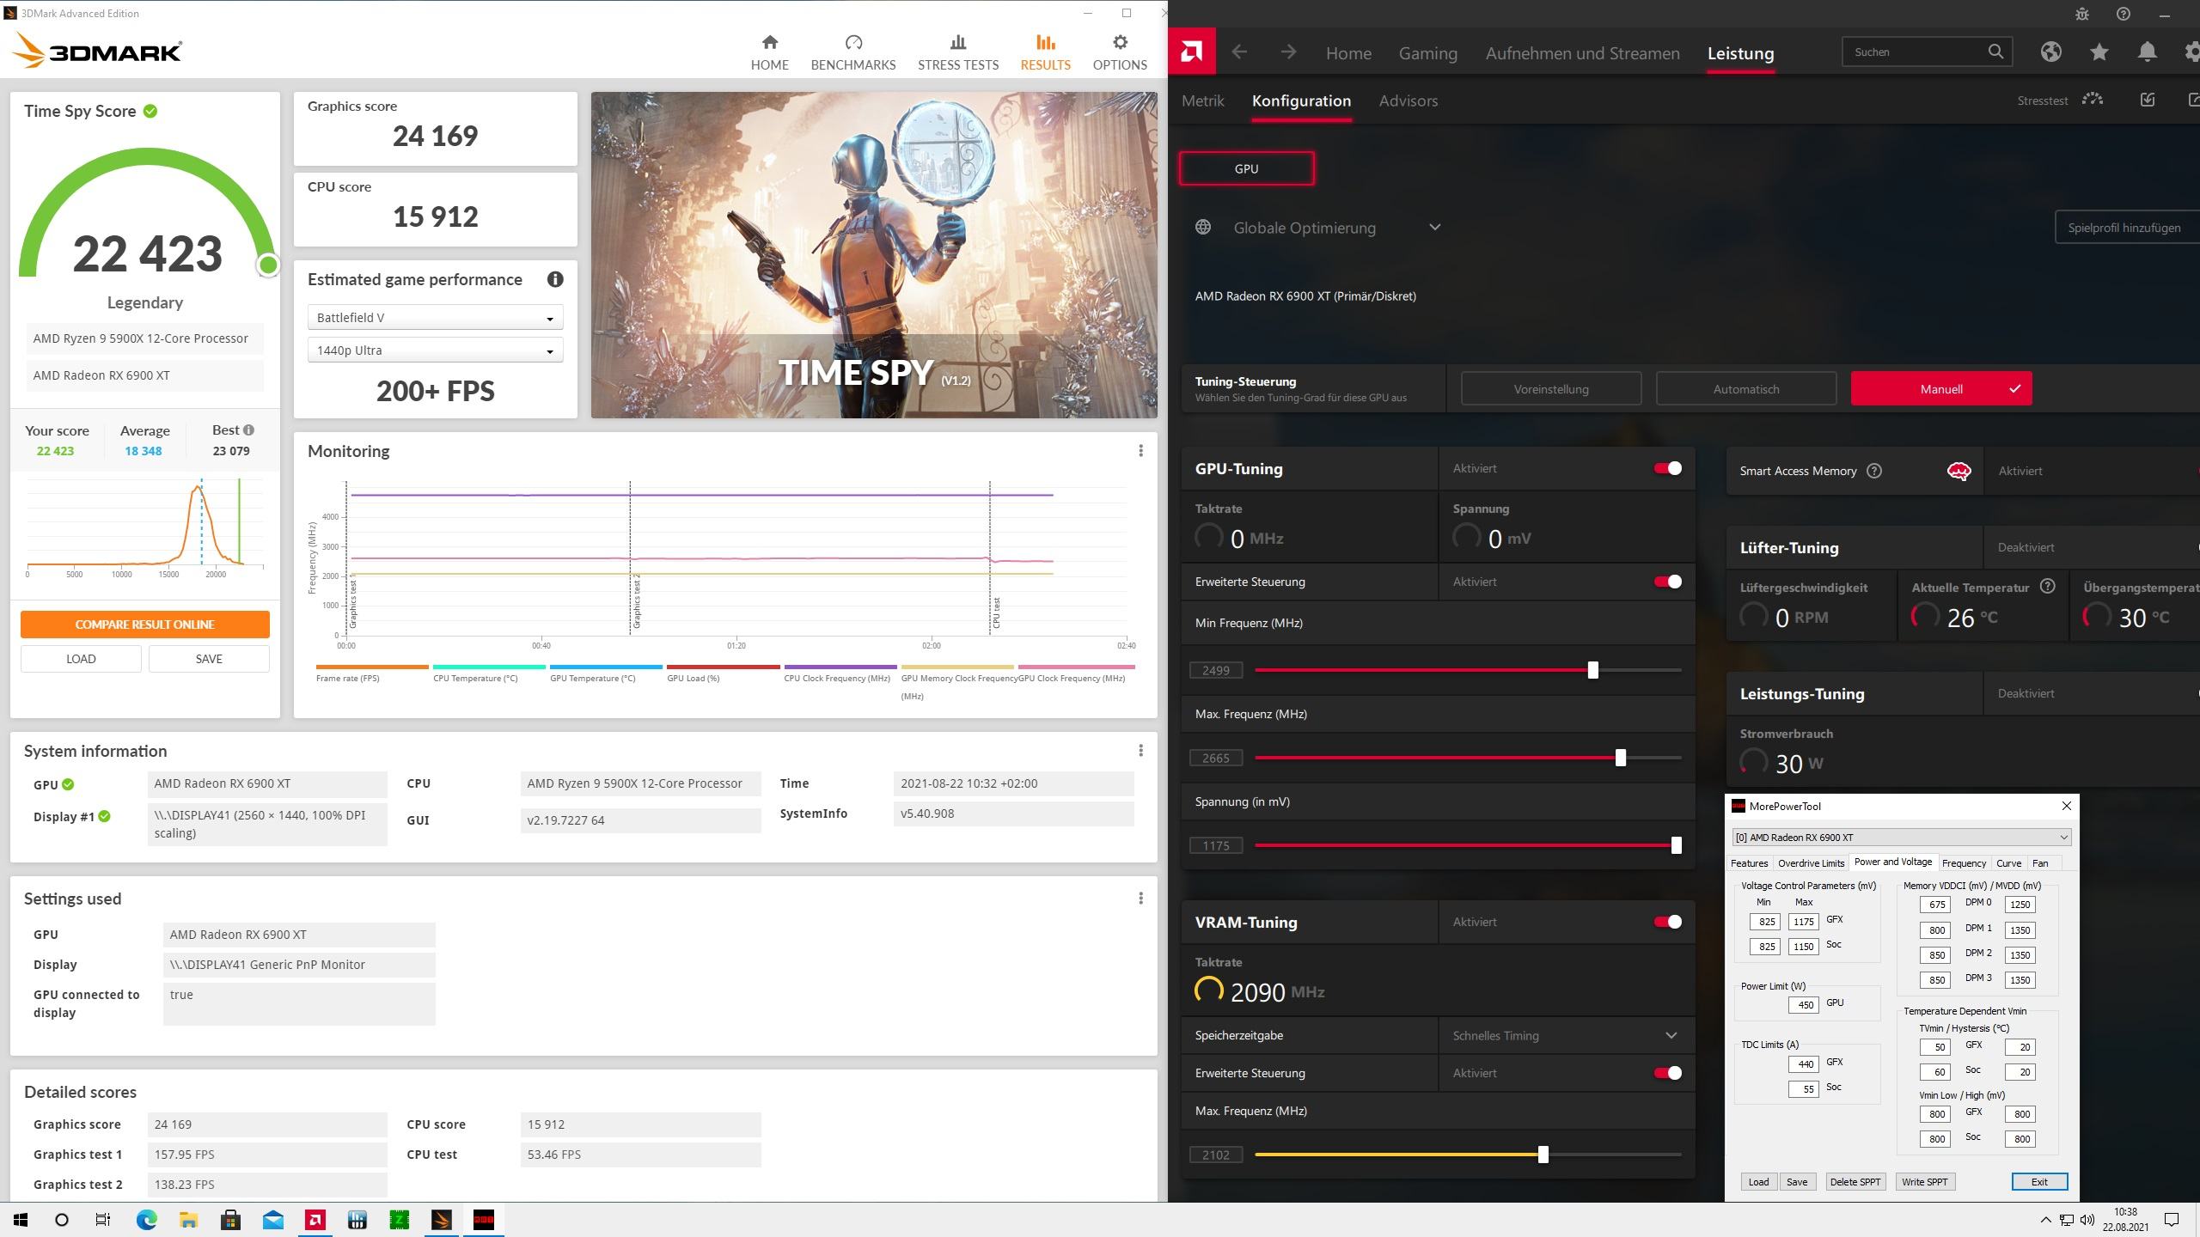Open the Benchmarks gauge icon
This screenshot has height=1237, width=2200.
tap(853, 42)
